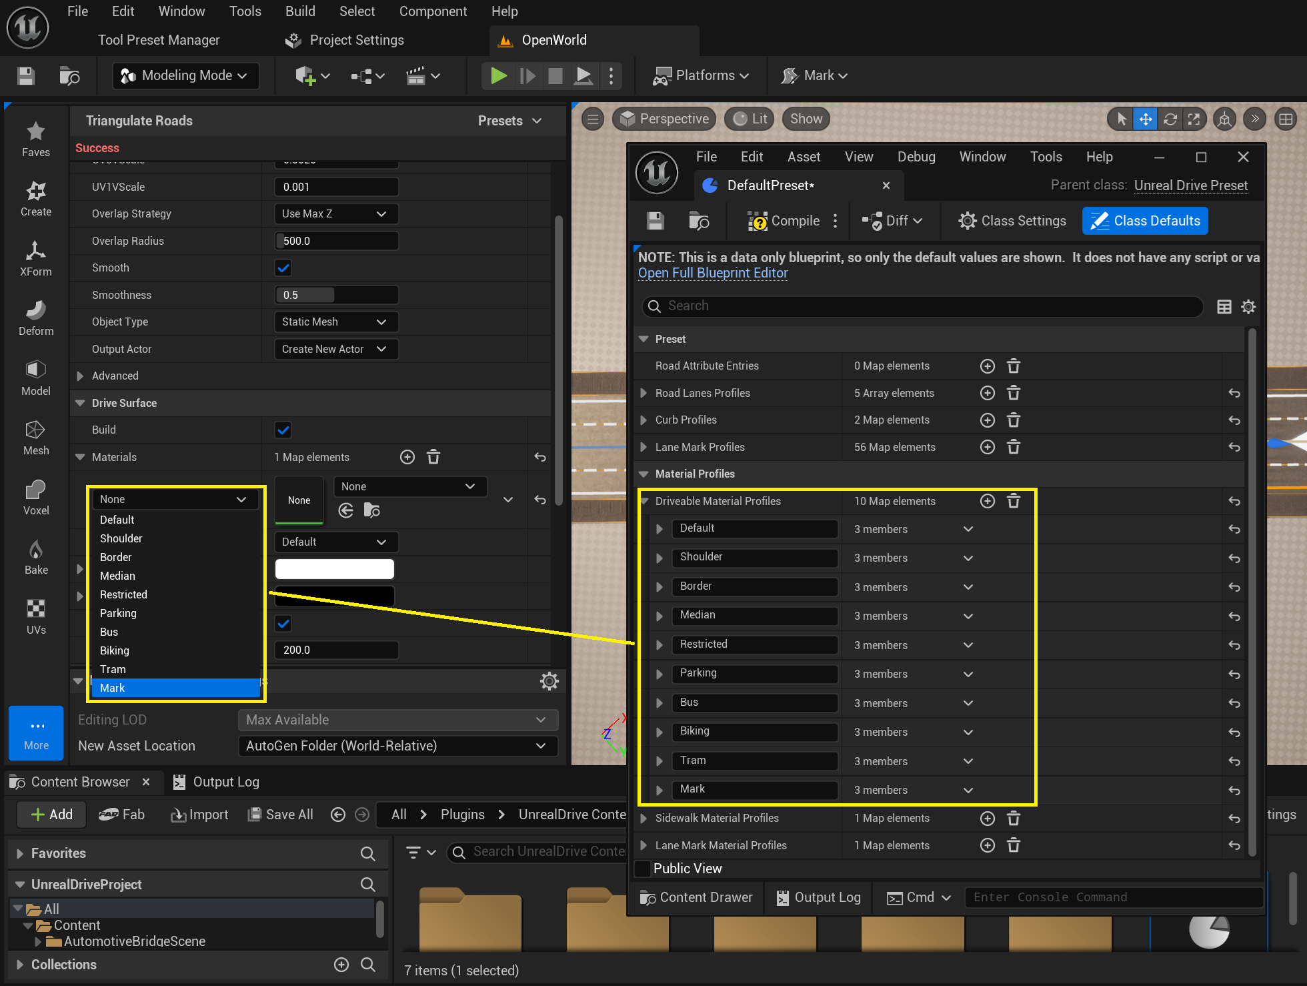Open the Unreal Drive Preset parent class link
1307x986 pixels.
click(1191, 185)
